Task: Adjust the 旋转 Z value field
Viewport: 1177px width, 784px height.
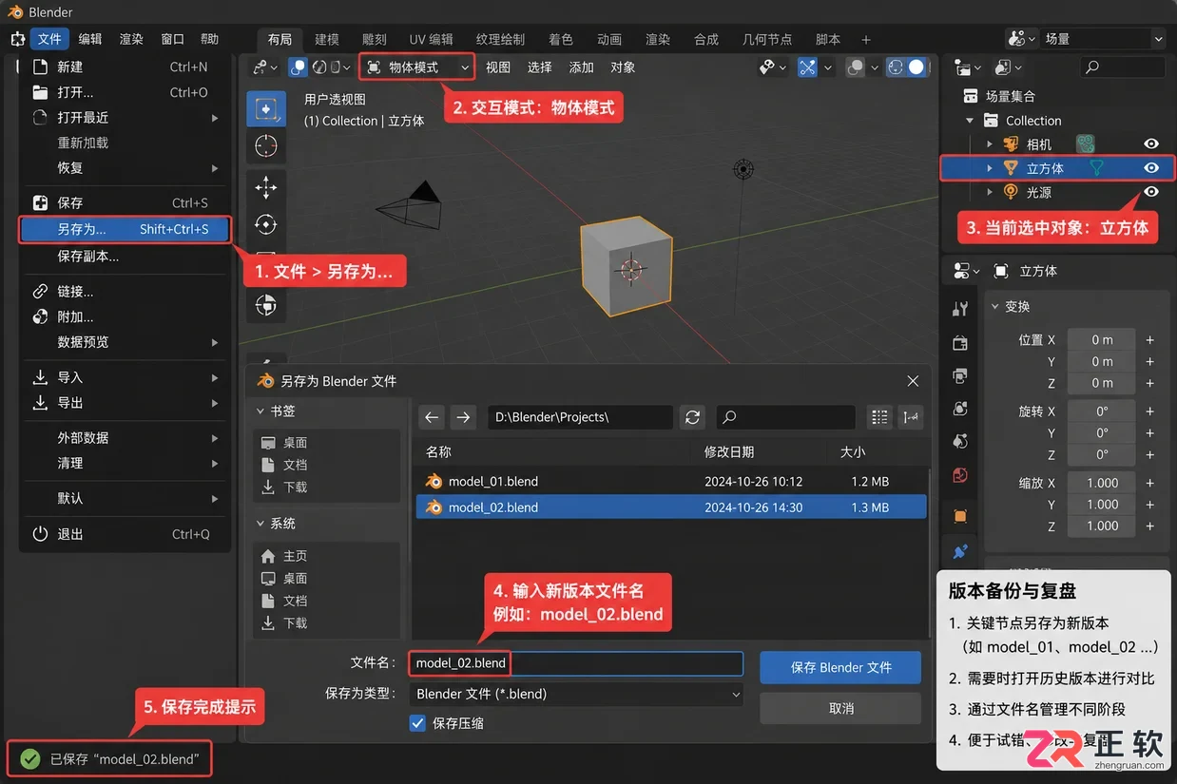Action: coord(1102,454)
